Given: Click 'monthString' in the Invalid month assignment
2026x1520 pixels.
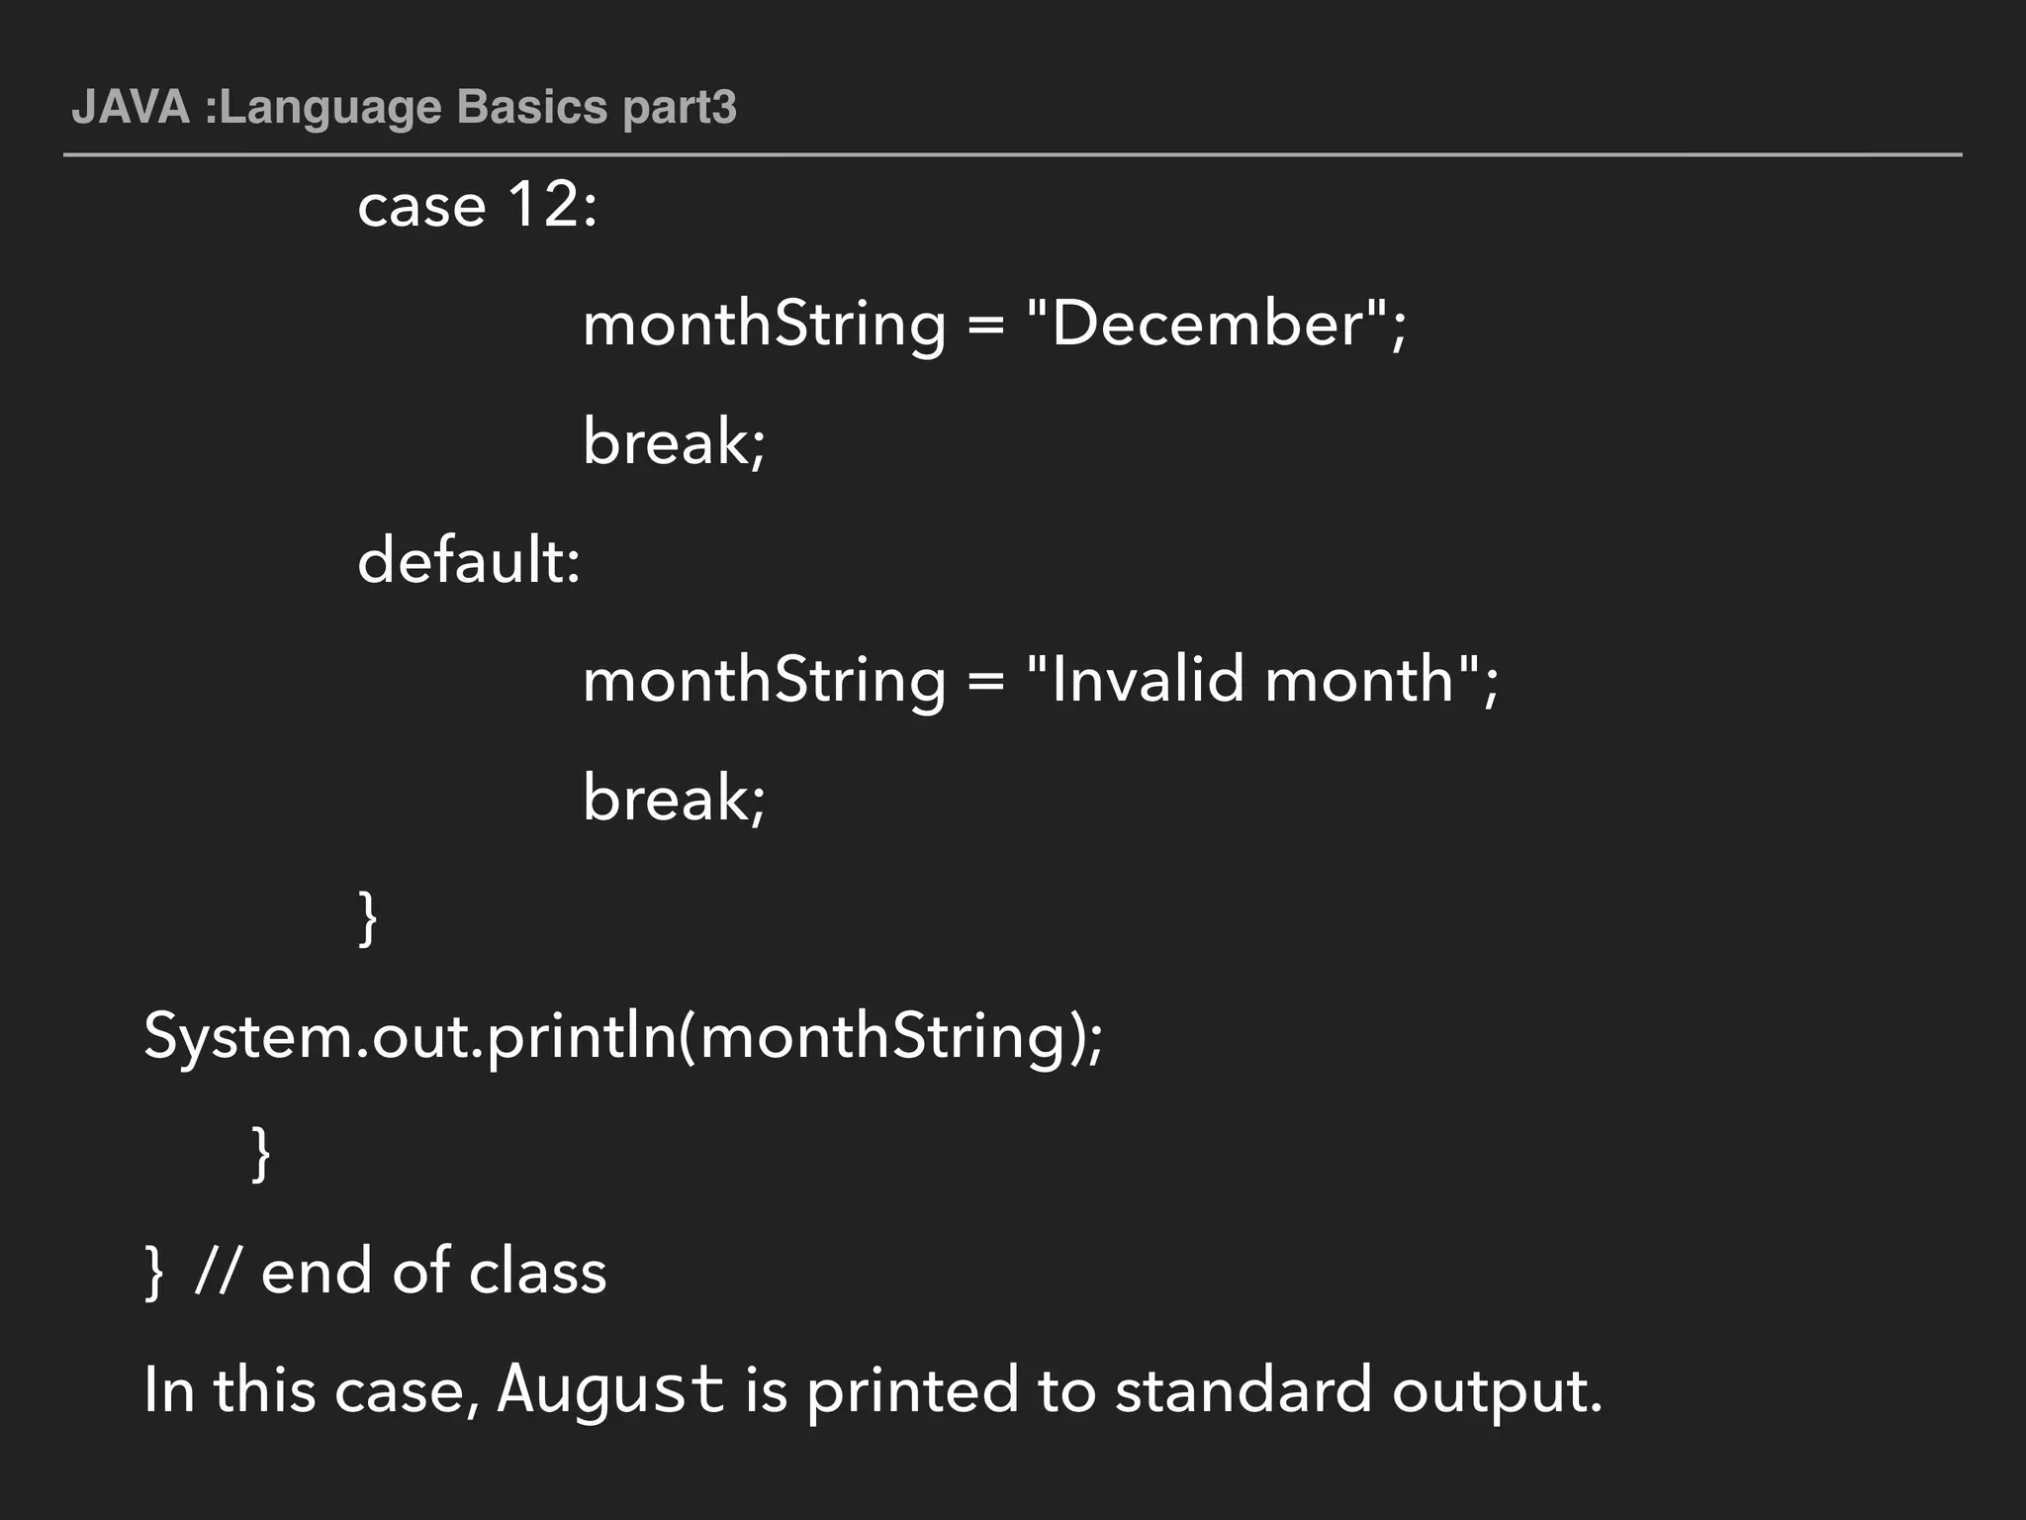Looking at the screenshot, I should (764, 681).
